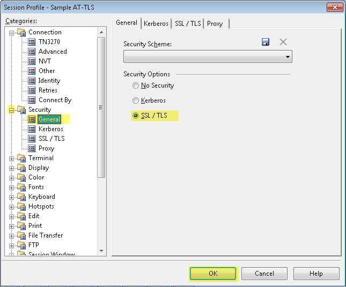Select the SSL / TLS radio button
This screenshot has height=287, width=346.
click(135, 116)
